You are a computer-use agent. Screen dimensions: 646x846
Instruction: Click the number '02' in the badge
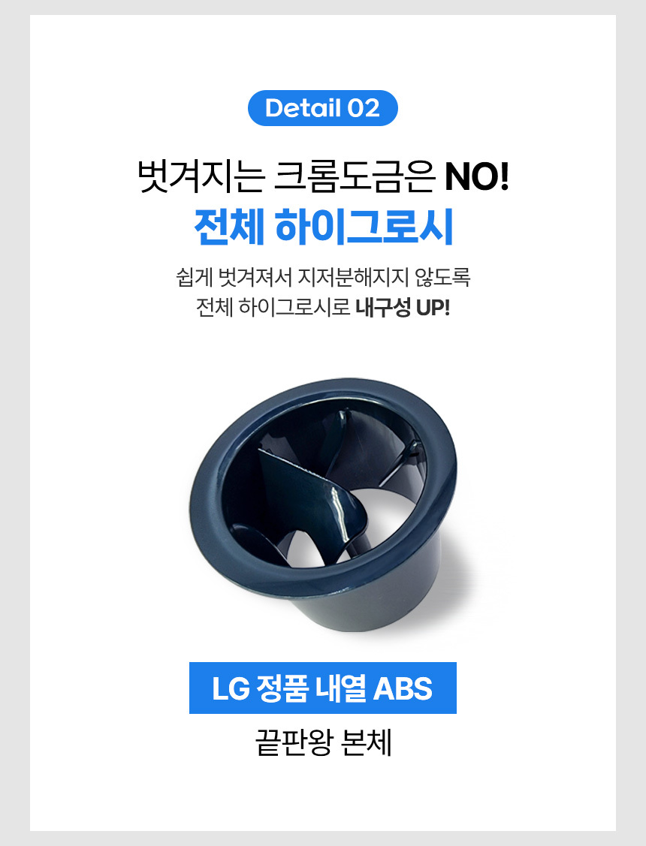pos(364,108)
